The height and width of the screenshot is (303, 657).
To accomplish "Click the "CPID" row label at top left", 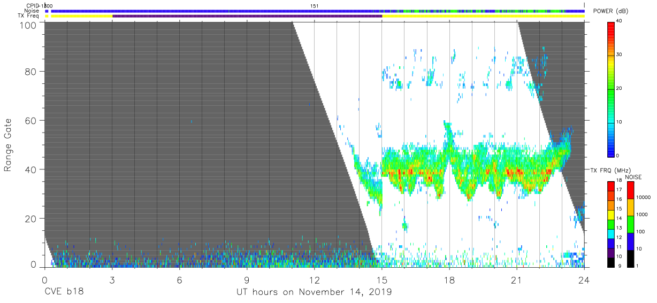I will tap(33, 6).
